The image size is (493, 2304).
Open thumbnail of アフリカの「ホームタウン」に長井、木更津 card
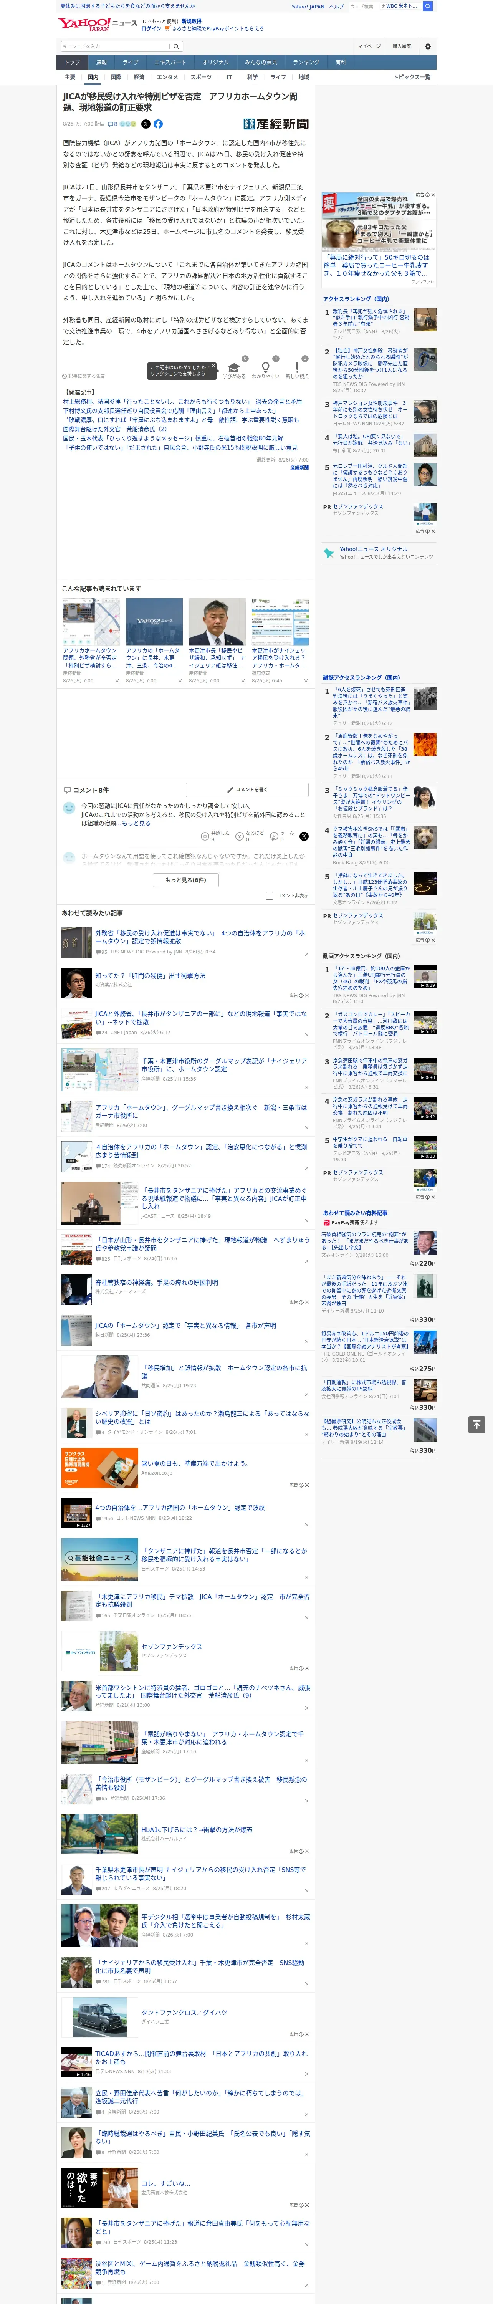point(154,622)
